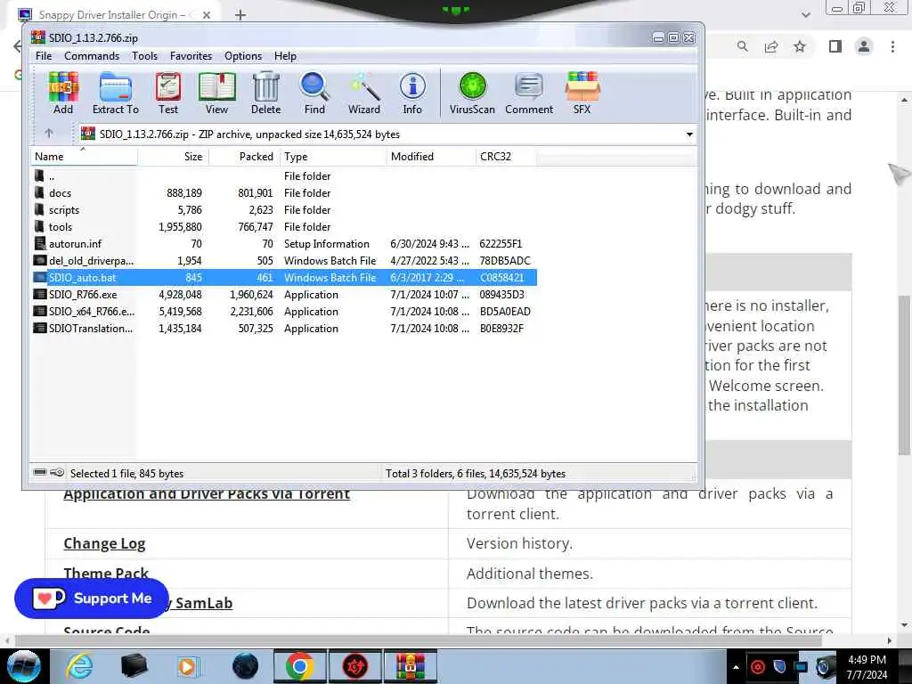Image resolution: width=912 pixels, height=684 pixels.
Task: Sort by the CRC32 column header
Action: point(506,157)
